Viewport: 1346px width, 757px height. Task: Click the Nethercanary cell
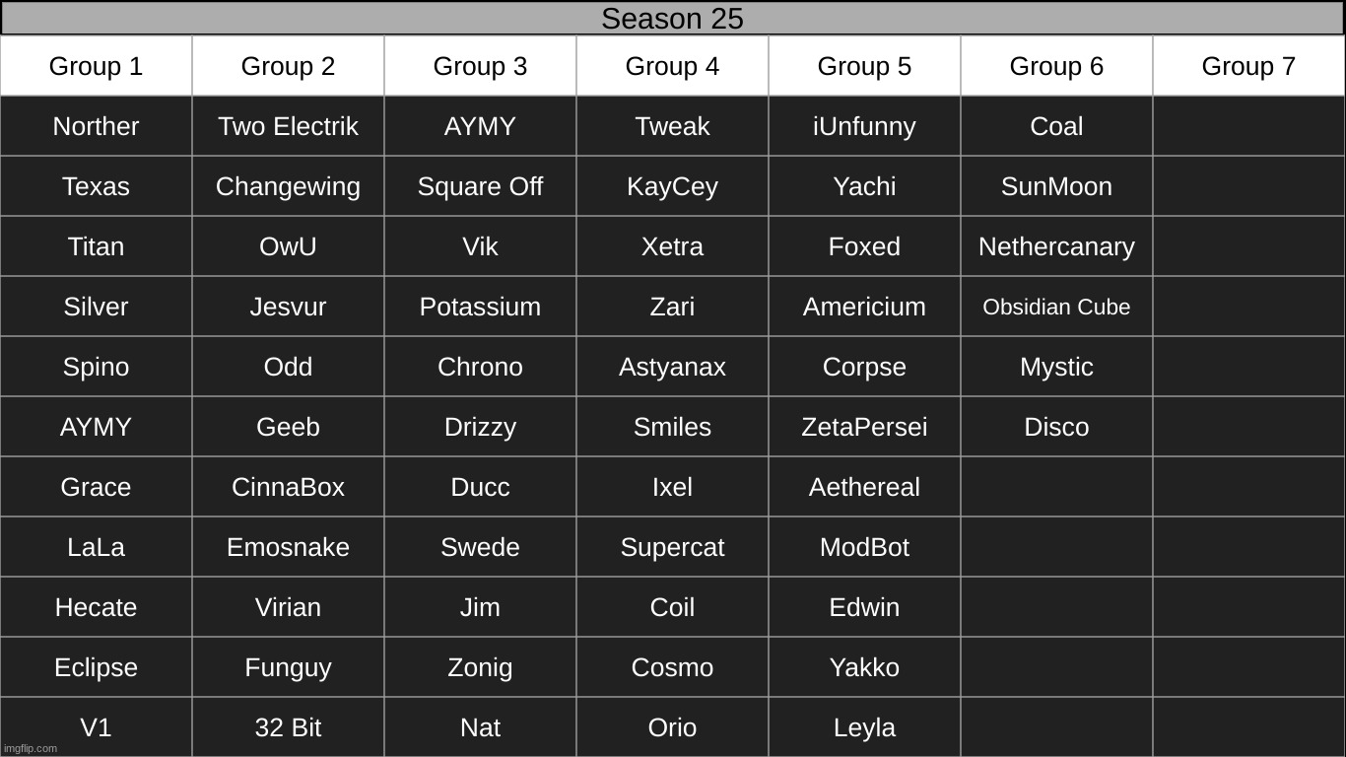1056,246
